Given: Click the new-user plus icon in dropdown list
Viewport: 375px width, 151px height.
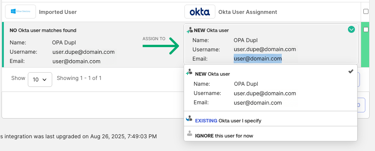Looking at the screenshot, I should pyautogui.click(x=189, y=72).
